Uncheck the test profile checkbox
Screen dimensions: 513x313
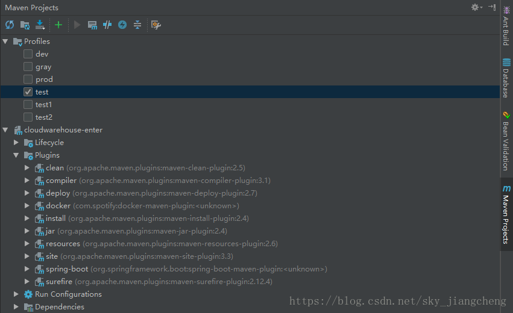coord(28,92)
